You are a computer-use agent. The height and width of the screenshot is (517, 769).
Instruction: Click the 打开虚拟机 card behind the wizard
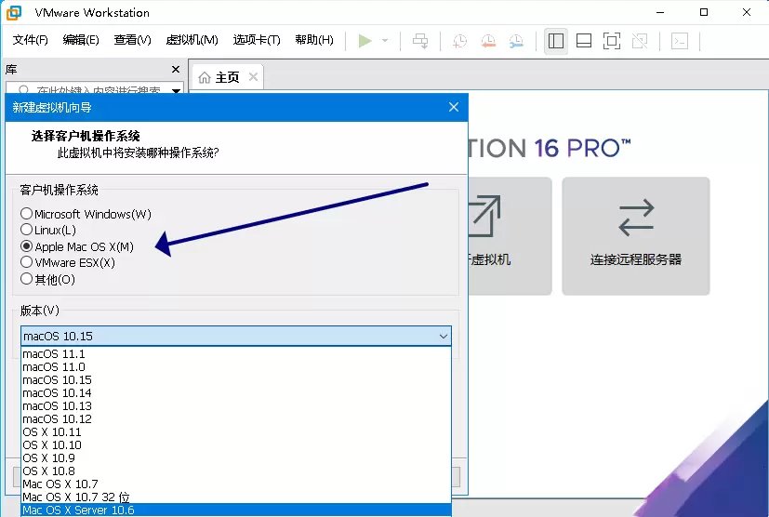tap(510, 236)
